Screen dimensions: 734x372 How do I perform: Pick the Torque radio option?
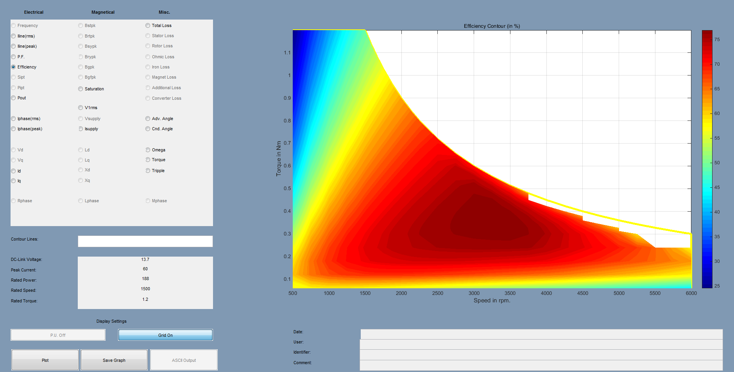tap(148, 160)
